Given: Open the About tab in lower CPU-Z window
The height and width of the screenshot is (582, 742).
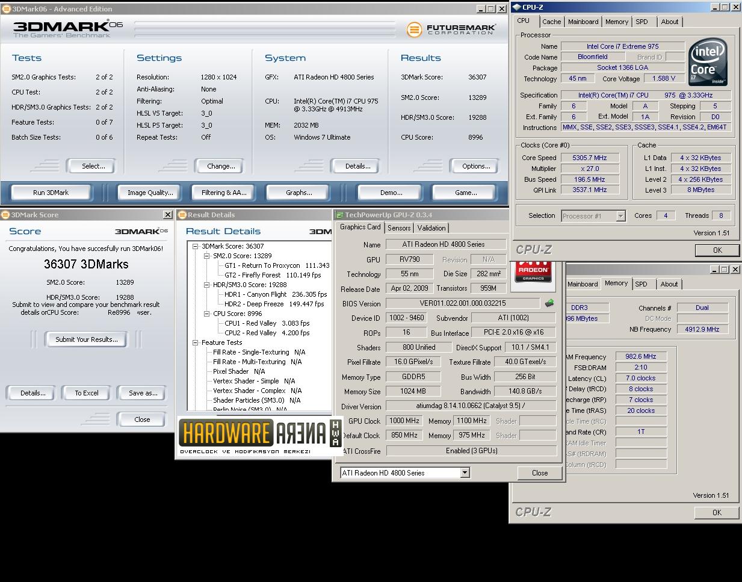Looking at the screenshot, I should coord(669,284).
